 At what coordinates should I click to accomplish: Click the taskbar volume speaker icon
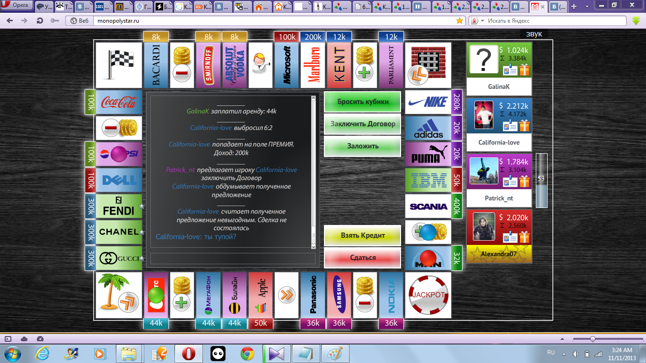coord(576,354)
